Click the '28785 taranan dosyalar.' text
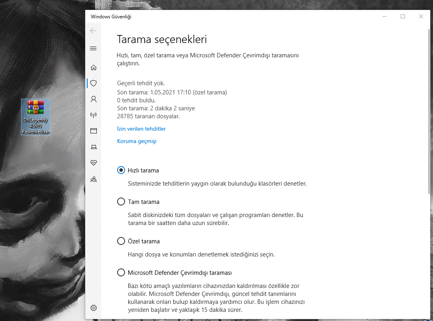The image size is (433, 321). click(148, 116)
